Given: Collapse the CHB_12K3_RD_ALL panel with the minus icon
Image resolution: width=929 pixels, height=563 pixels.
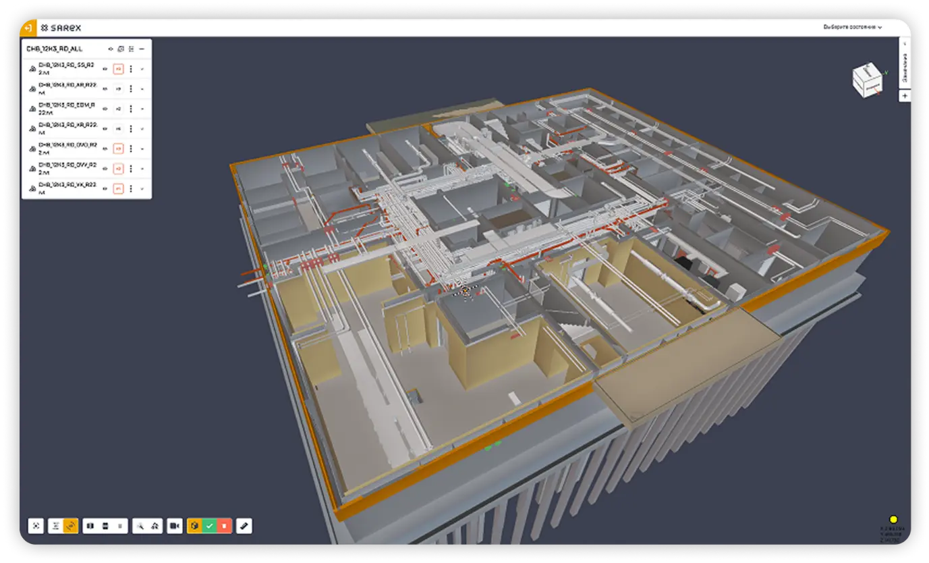Looking at the screenshot, I should click(x=142, y=49).
